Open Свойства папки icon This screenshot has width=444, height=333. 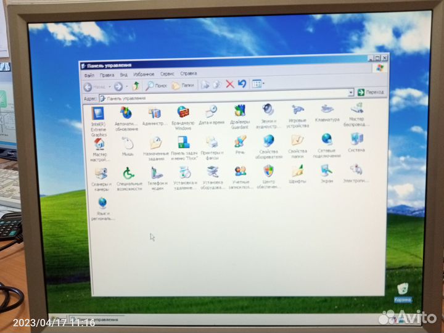click(297, 146)
